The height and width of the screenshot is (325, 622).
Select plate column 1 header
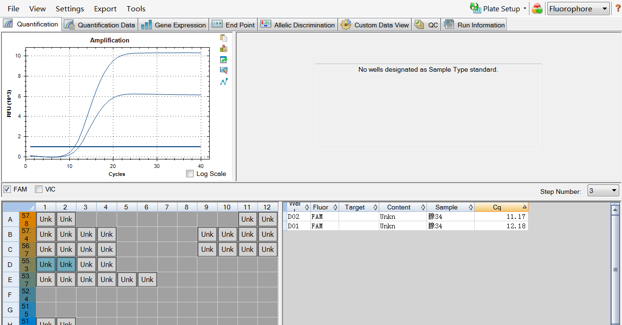[46, 207]
